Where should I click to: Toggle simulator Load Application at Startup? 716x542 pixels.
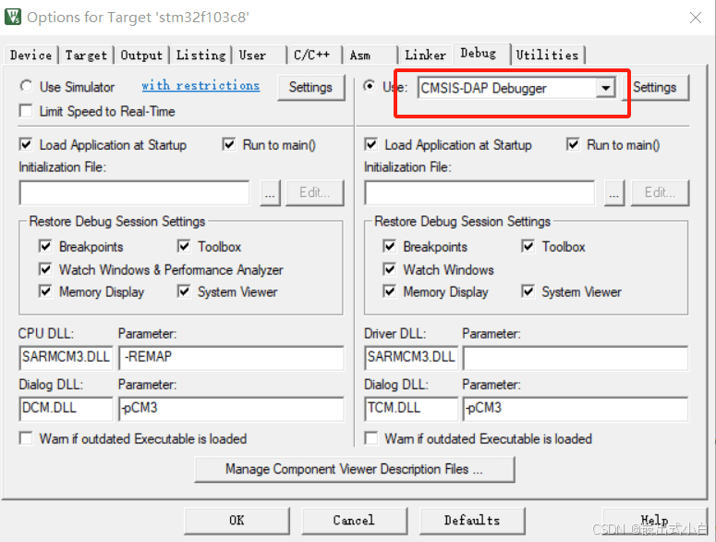pyautogui.click(x=26, y=145)
